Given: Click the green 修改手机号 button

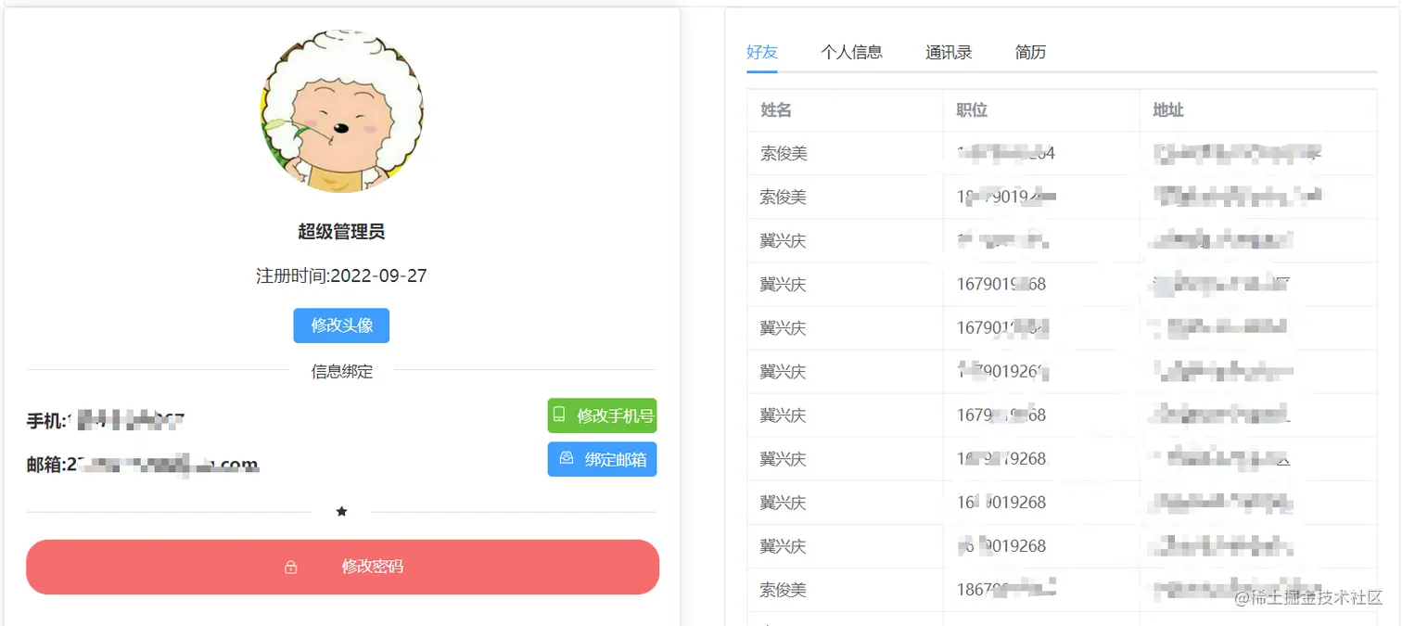Looking at the screenshot, I should click(602, 415).
